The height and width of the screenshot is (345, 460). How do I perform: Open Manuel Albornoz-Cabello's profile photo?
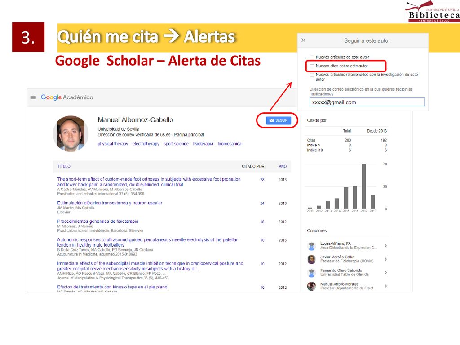point(71,133)
